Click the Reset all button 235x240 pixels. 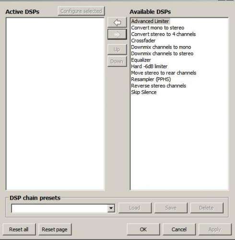pyautogui.click(x=19, y=229)
